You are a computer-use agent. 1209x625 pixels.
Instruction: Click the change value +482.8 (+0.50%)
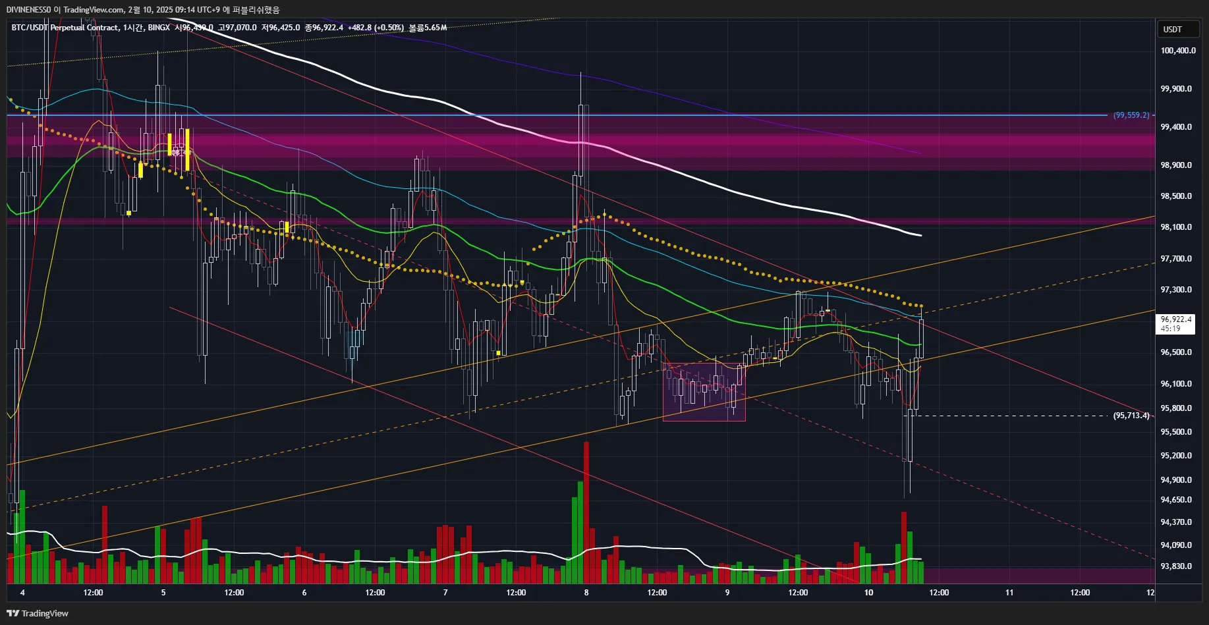point(376,28)
